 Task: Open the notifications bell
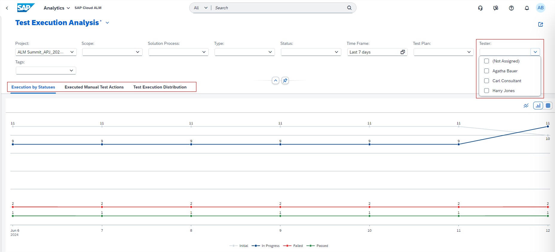(527, 8)
